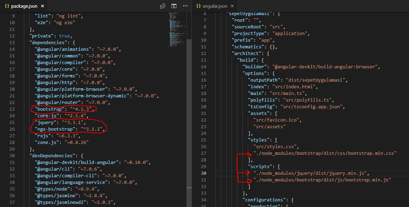409x207 pixels.
Task: Open changes compare icon in editor toolbar
Action: click(162, 6)
